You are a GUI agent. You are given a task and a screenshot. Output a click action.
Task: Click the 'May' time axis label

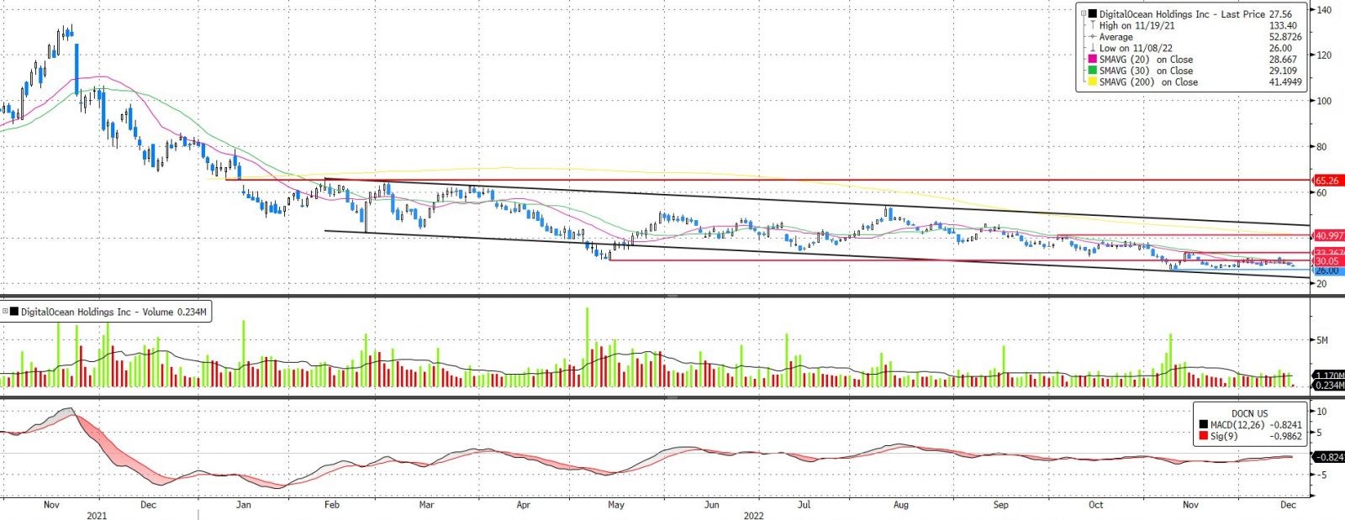click(x=616, y=505)
